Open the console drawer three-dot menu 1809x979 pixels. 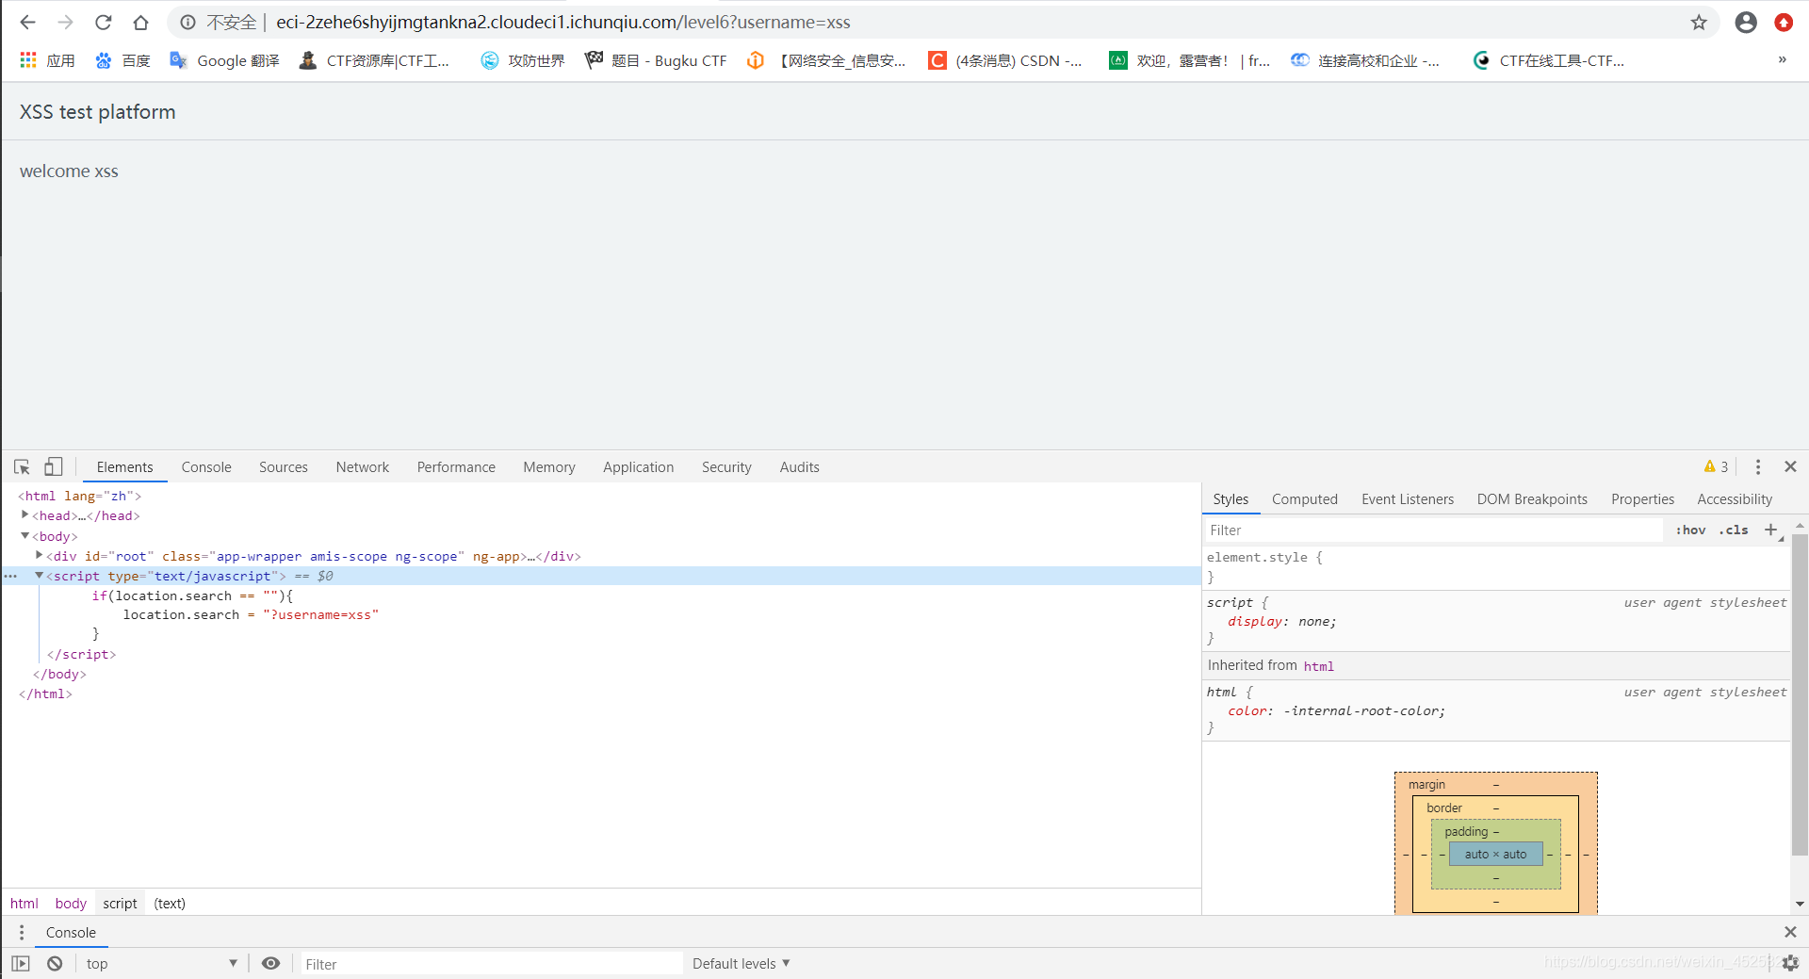point(22,932)
